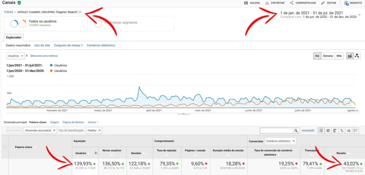Switch to line chart view icon
365x175 pixels.
(350, 56)
